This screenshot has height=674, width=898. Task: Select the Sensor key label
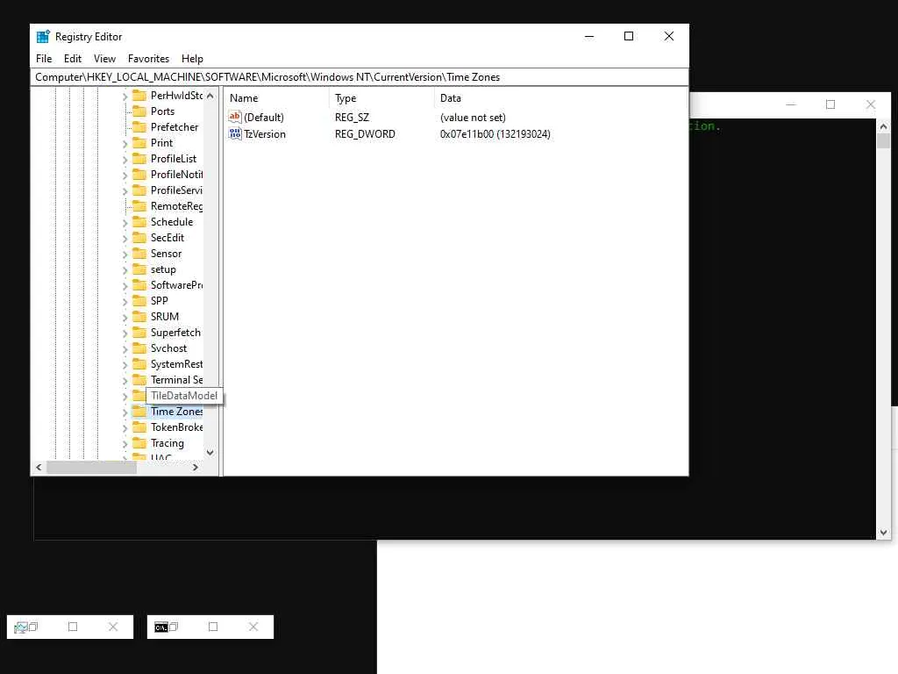[166, 254]
